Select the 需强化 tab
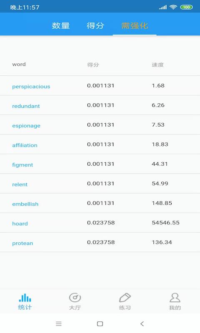Screen dimensions: 200x333 click(x=135, y=26)
